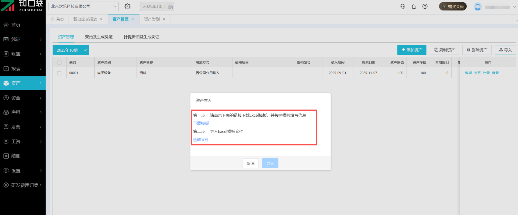Click the 添加资产 button

coord(412,50)
